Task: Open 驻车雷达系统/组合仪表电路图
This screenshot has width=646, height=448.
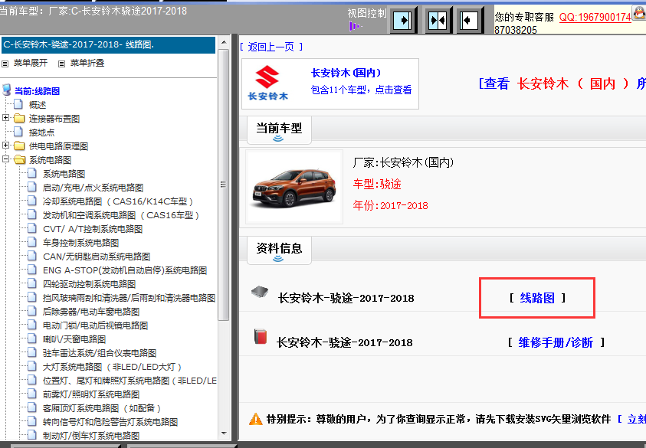Action: 100,353
